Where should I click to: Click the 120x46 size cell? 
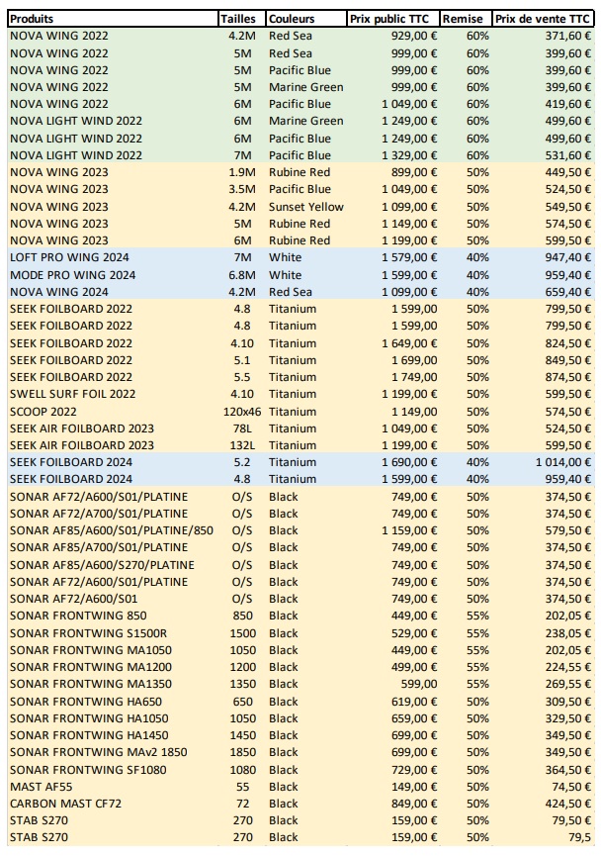240,411
